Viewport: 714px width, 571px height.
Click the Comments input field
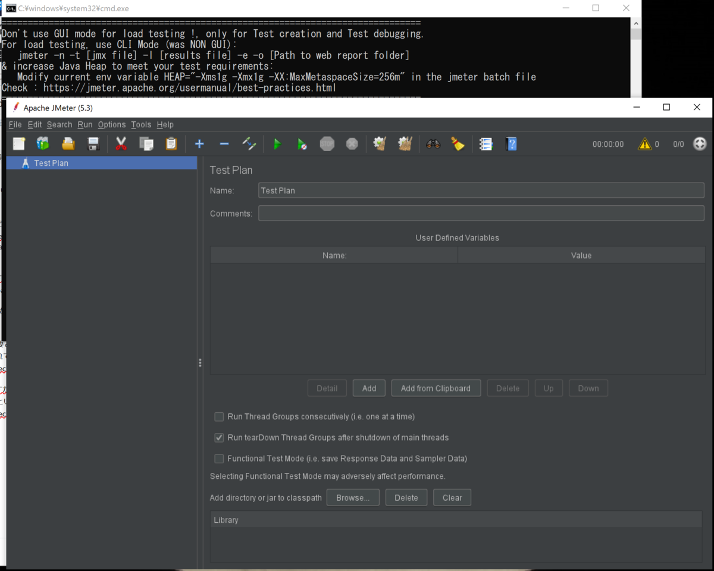(x=481, y=213)
